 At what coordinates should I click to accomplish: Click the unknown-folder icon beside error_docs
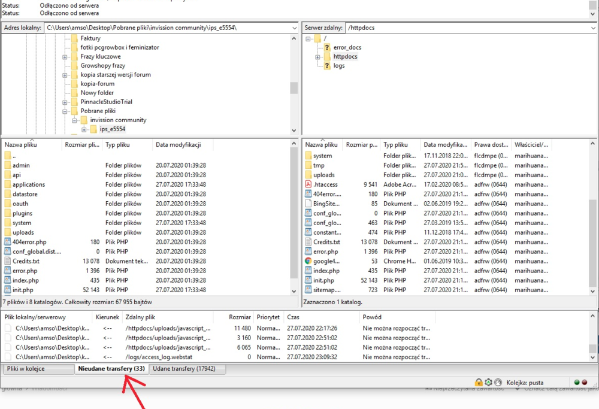[326, 47]
